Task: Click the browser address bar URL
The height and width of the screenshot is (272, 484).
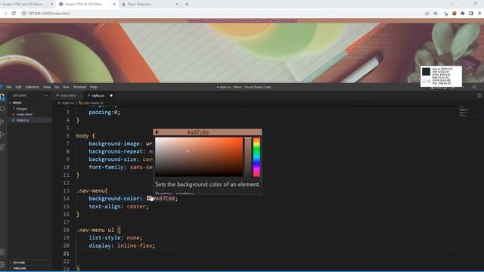Action: 49,14
